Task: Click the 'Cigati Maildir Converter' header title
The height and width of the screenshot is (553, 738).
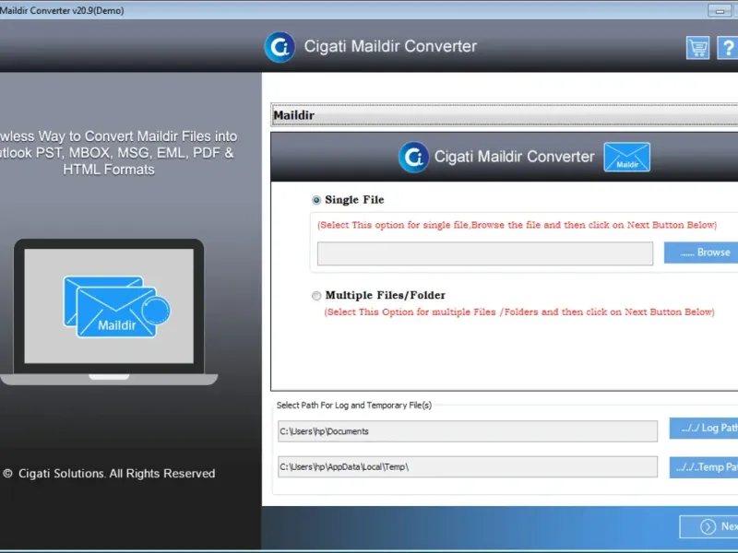Action: [x=390, y=47]
